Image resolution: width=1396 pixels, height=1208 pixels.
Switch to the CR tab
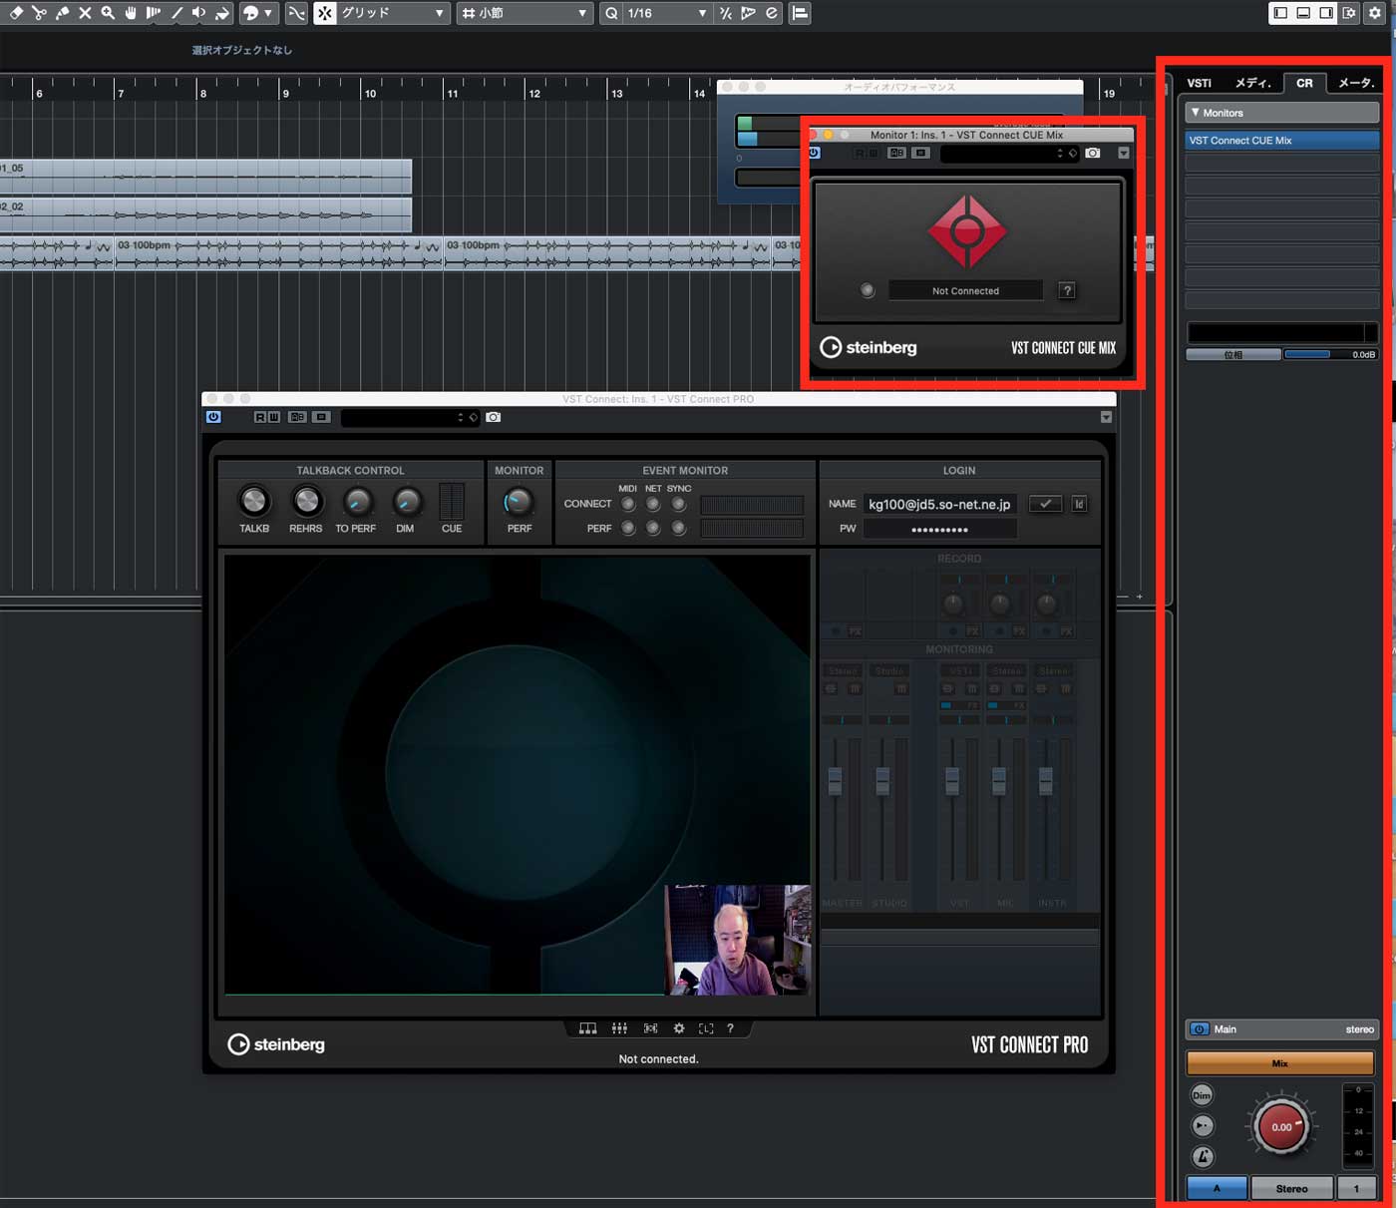click(x=1304, y=83)
